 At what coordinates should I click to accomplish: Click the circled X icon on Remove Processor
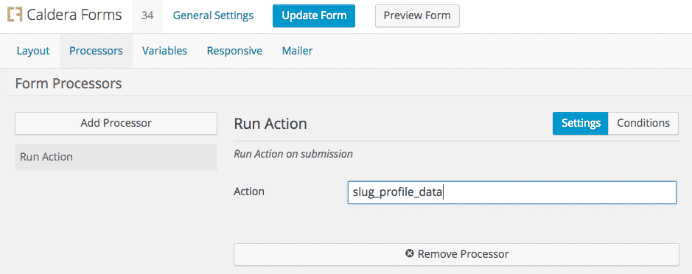[410, 253]
